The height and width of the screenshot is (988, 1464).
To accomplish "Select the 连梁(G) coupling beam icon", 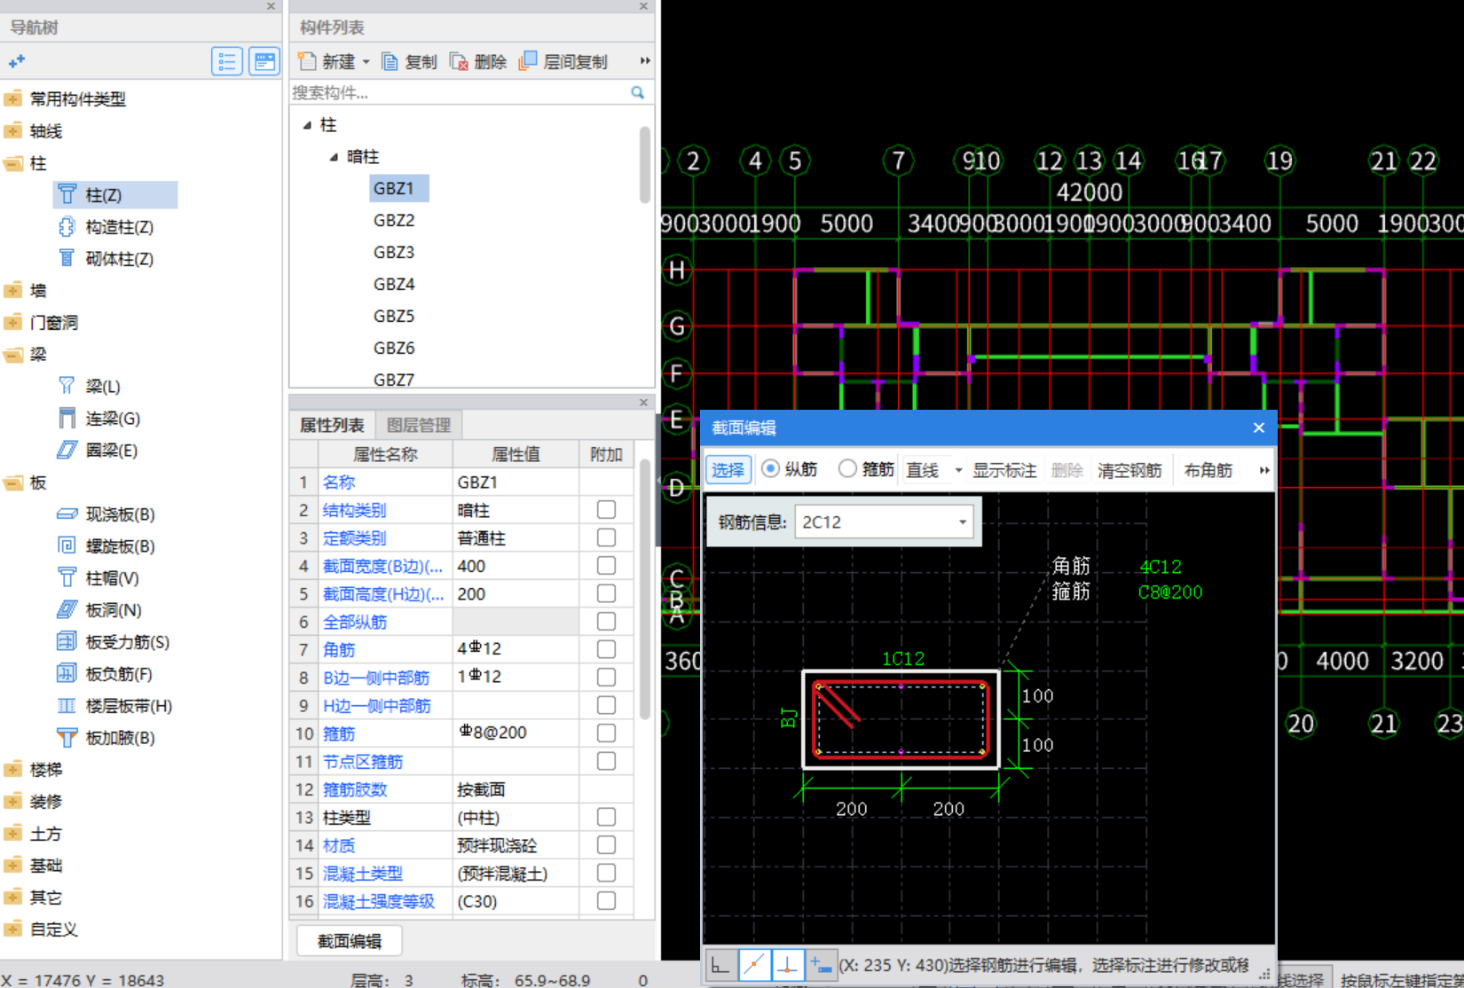I will tap(67, 418).
